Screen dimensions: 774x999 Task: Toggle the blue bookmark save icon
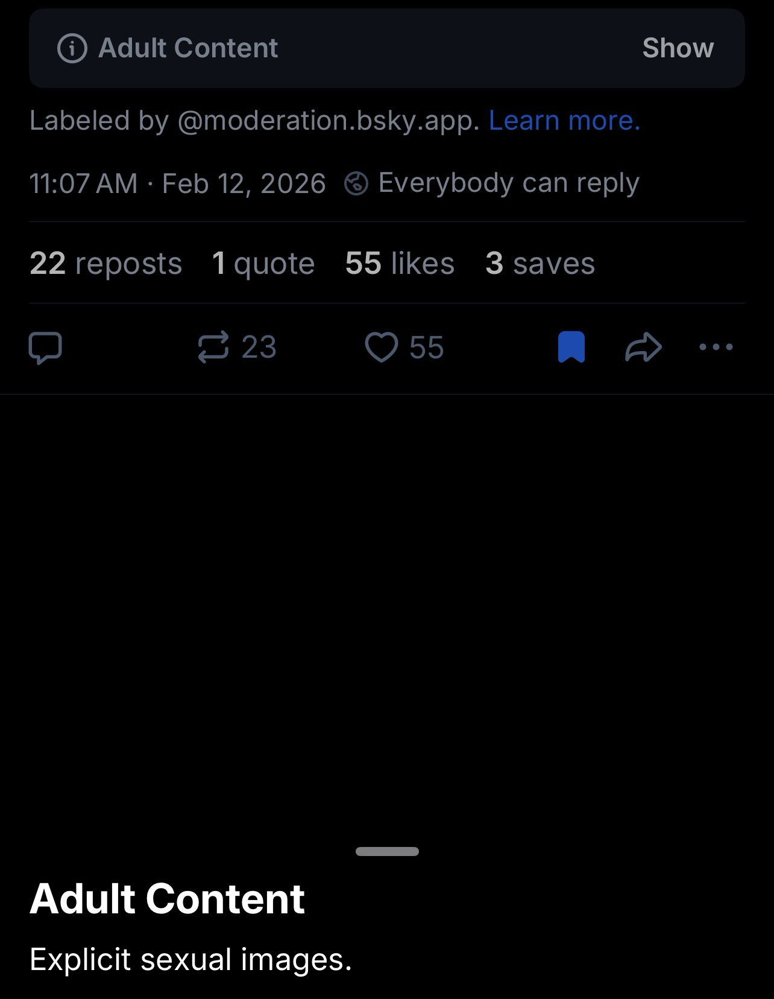pyautogui.click(x=571, y=347)
